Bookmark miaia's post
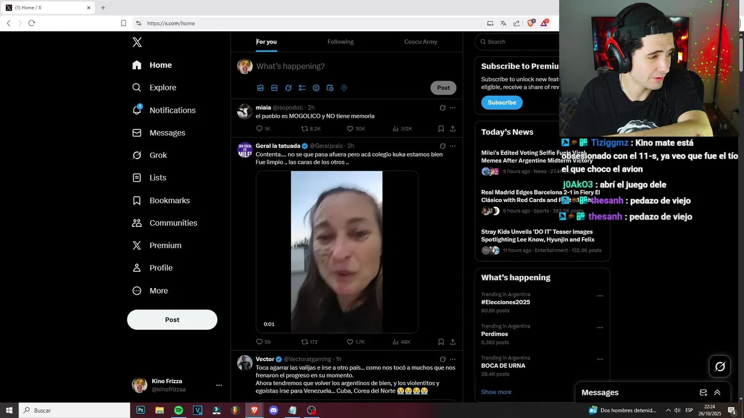Image resolution: width=744 pixels, height=418 pixels. coord(441,129)
